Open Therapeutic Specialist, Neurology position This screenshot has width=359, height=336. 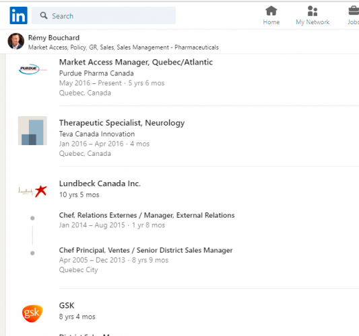[122, 123]
